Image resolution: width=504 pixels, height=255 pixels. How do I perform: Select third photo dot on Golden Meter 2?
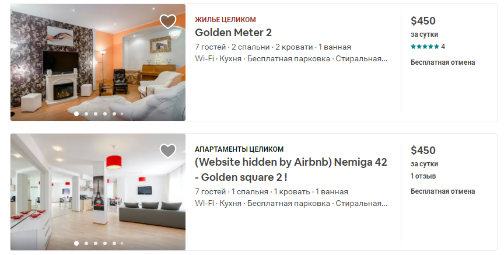coord(96,114)
